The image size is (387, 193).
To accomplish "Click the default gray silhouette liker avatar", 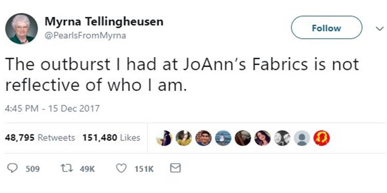I will (302, 138).
